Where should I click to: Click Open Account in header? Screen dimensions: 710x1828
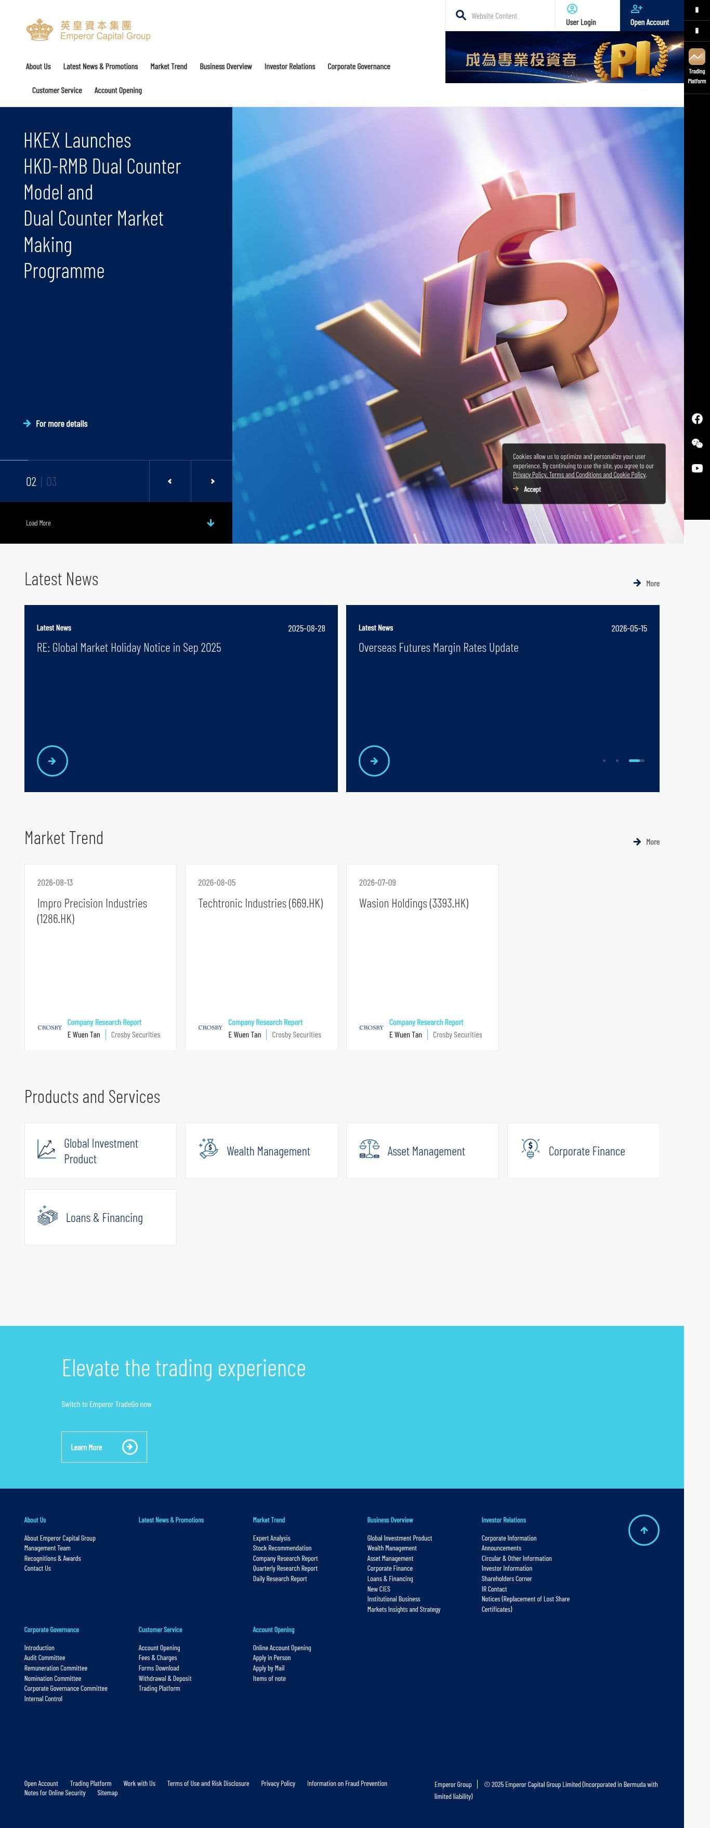click(x=649, y=16)
